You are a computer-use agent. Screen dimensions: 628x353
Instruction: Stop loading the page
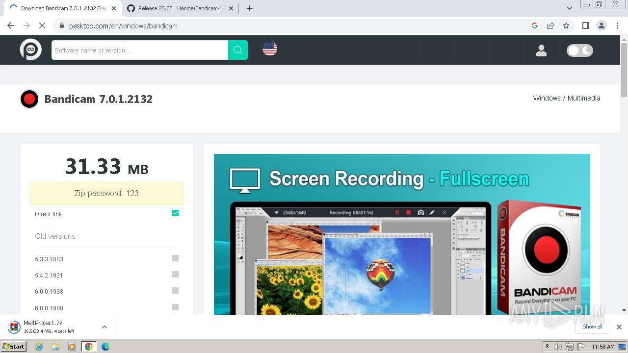[x=42, y=26]
